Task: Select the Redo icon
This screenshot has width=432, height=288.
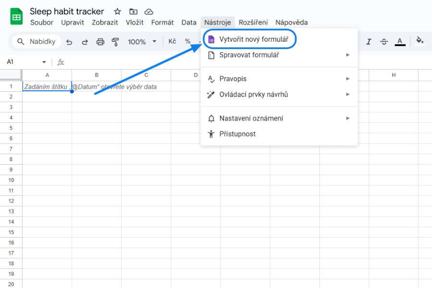Action: click(84, 42)
